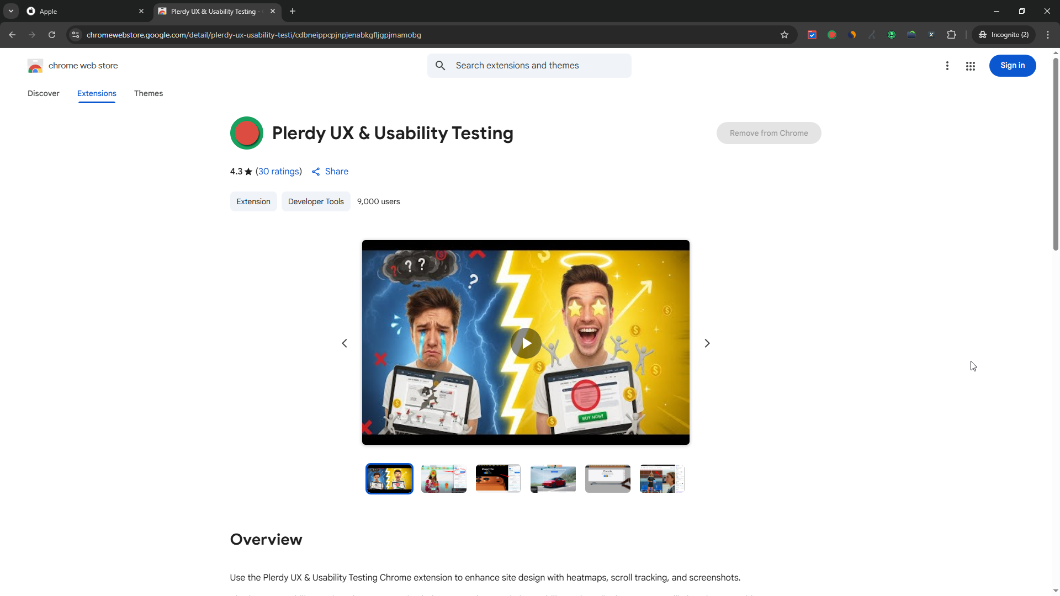Viewport: 1060px width, 596px height.
Task: Click the Search extensions and themes field
Action: point(529,66)
